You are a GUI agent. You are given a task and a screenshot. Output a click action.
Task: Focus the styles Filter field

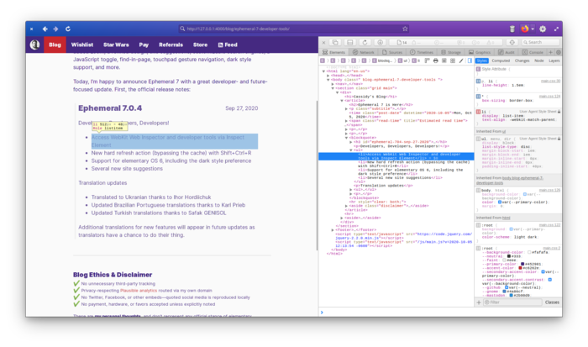[x=512, y=302]
